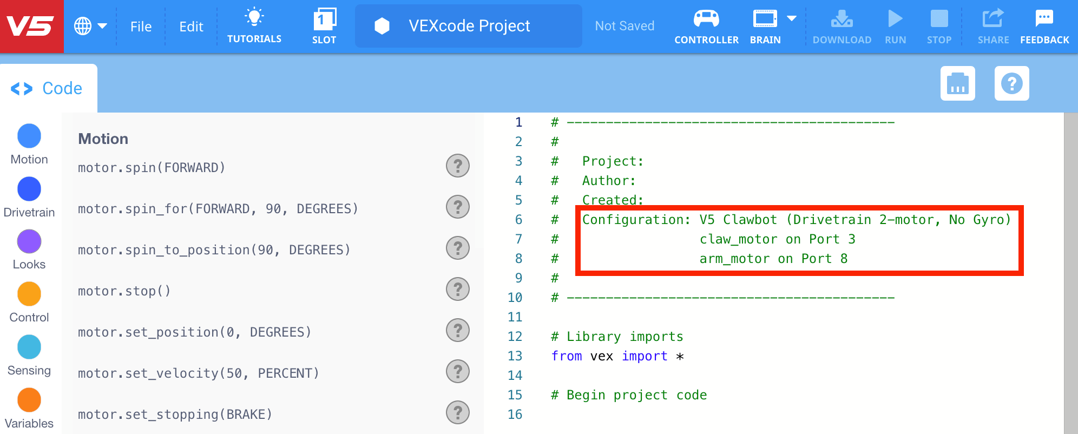Switch to the Code tab
This screenshot has height=434, width=1078.
(48, 88)
